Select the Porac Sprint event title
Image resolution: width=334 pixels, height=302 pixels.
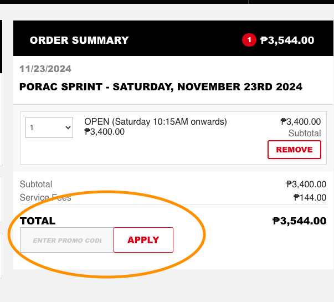click(x=161, y=87)
